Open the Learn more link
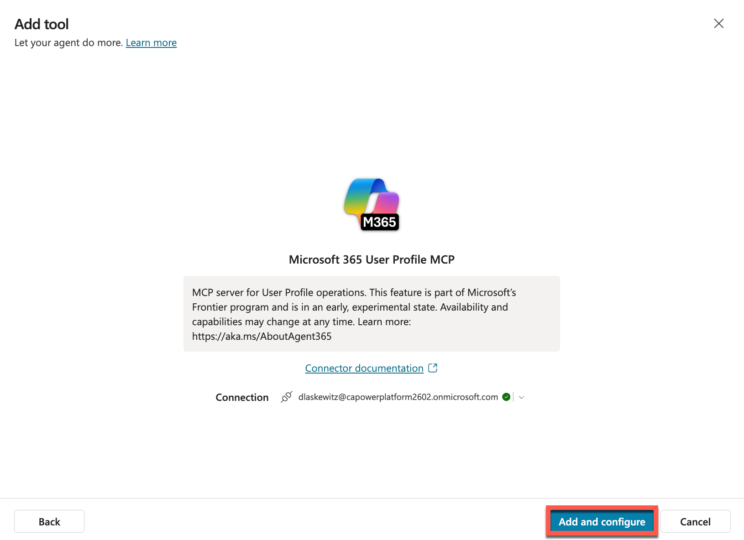This screenshot has height=540, width=744. [x=151, y=42]
